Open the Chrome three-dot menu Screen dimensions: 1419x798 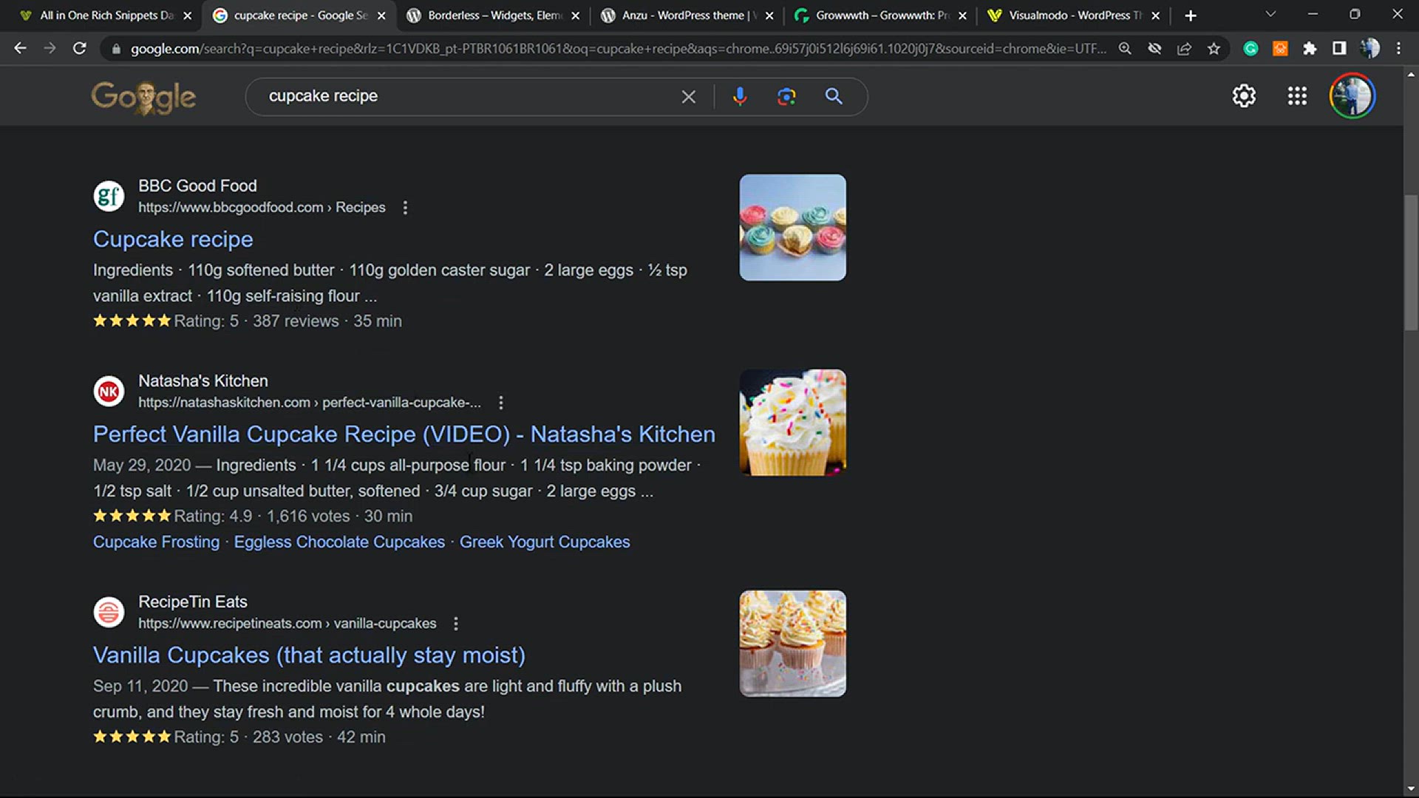click(1398, 48)
